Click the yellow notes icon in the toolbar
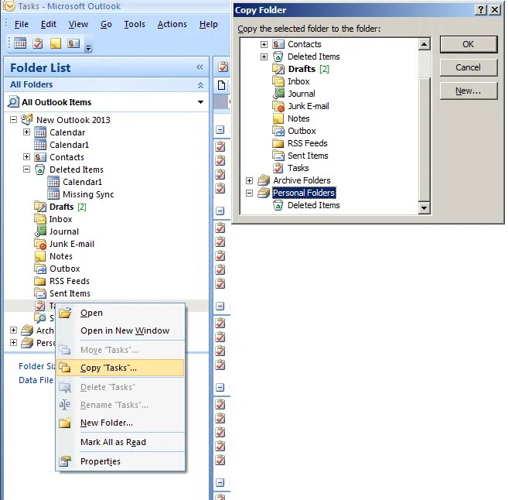 pyautogui.click(x=56, y=43)
